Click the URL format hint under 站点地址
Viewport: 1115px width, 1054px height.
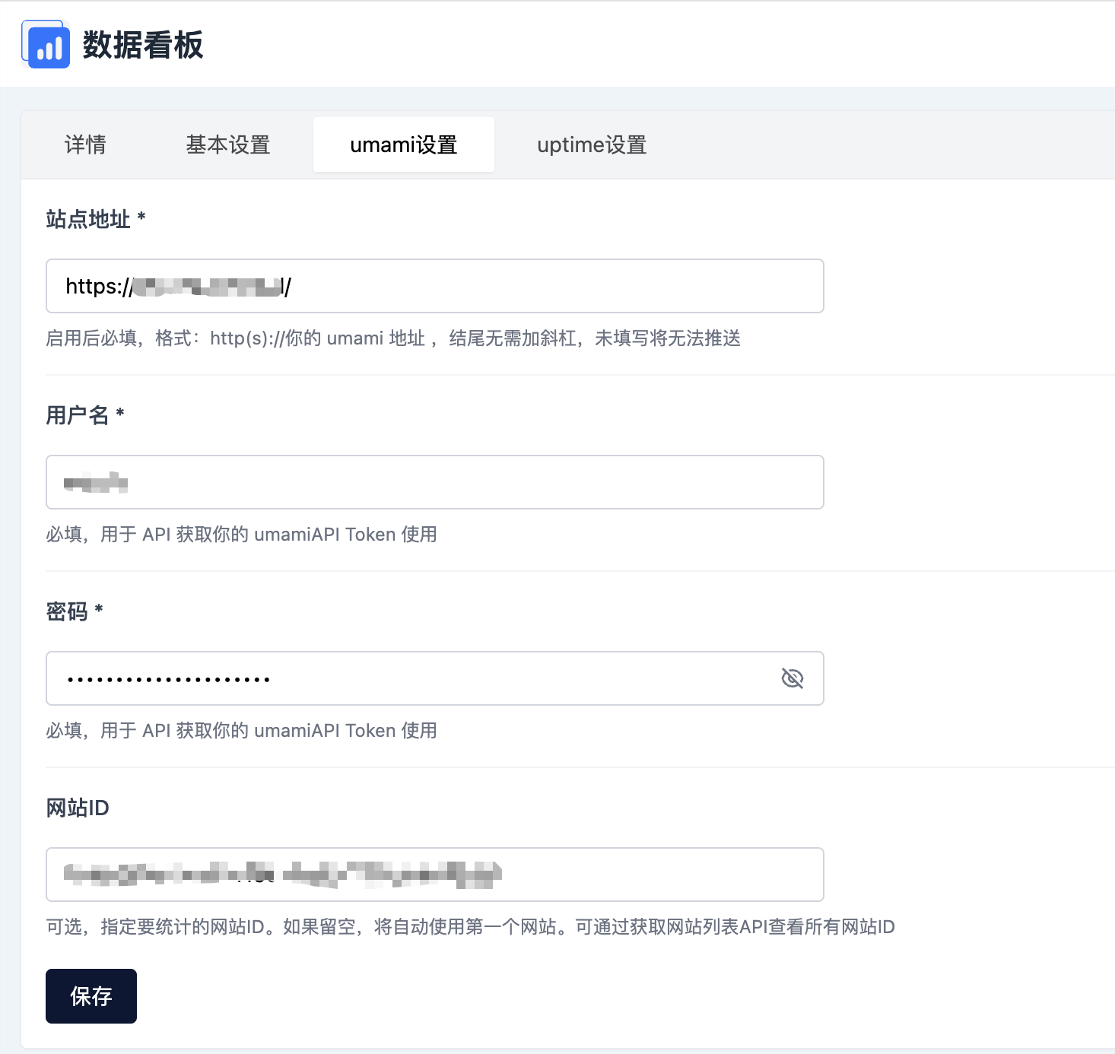pyautogui.click(x=393, y=338)
